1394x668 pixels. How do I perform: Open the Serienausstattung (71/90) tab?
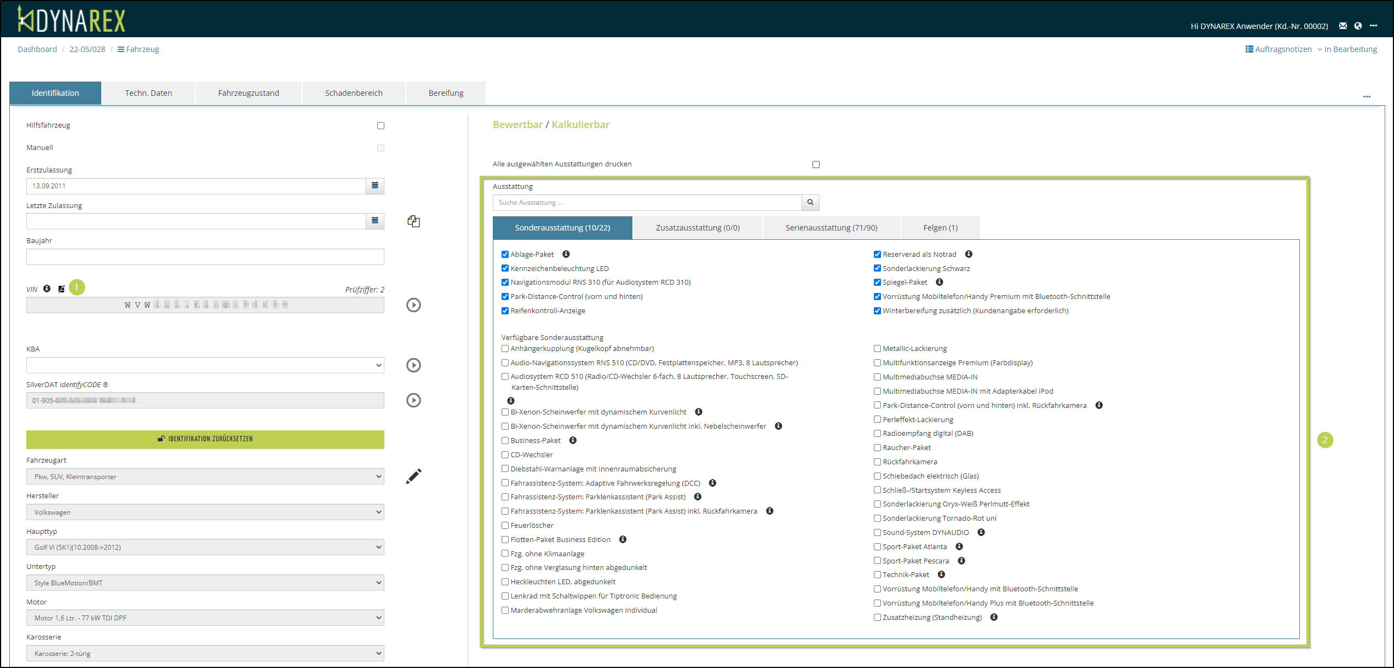tap(831, 228)
